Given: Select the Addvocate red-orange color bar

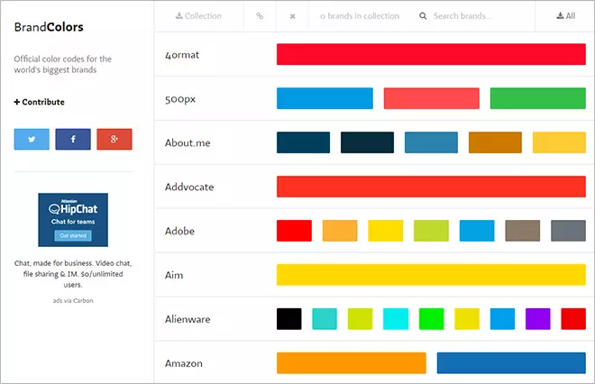Looking at the screenshot, I should click(x=431, y=187).
